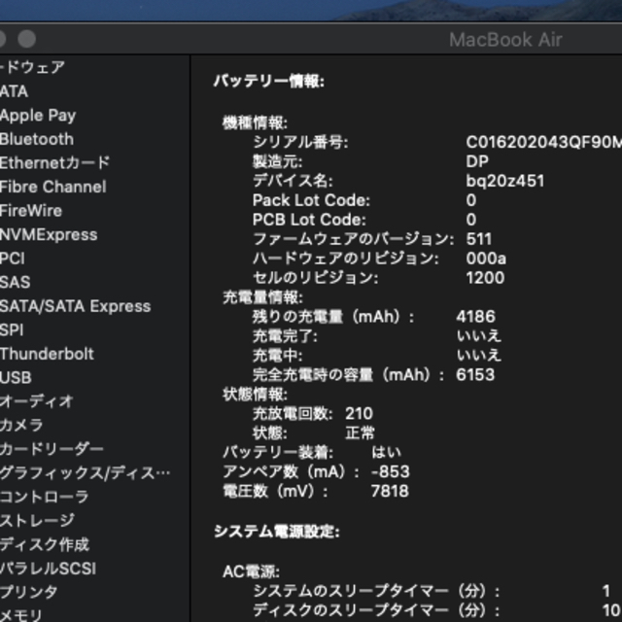Select ATA in the hardware sidebar

[x=14, y=91]
